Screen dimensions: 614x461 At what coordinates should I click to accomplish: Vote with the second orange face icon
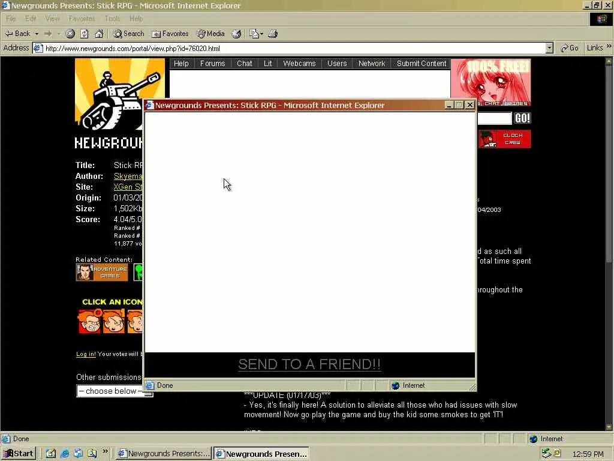coord(113,321)
